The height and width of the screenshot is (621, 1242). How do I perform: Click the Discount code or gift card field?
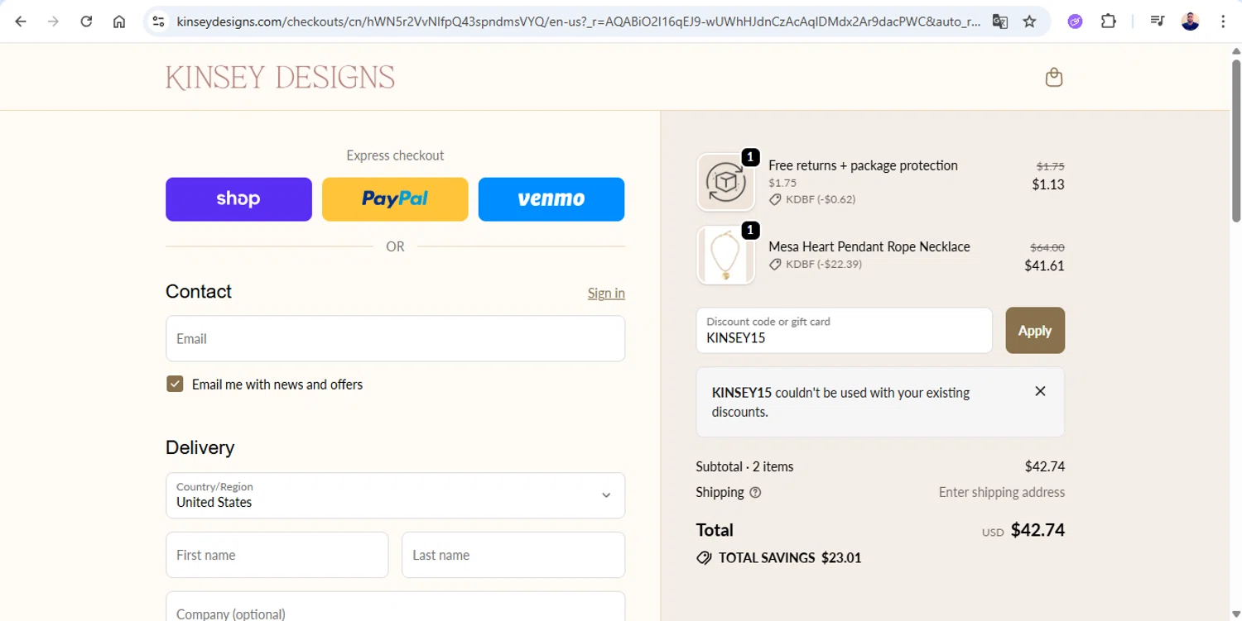point(844,331)
